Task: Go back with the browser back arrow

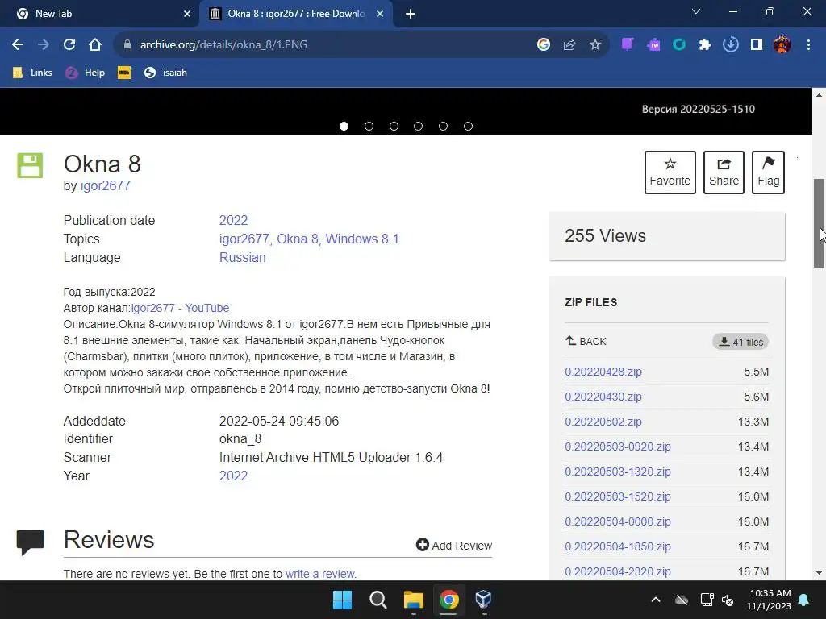Action: click(18, 45)
